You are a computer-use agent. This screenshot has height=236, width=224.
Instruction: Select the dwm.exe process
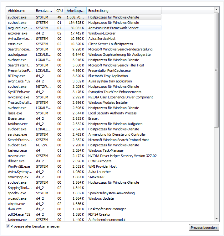pyautogui.click(x=84, y=209)
